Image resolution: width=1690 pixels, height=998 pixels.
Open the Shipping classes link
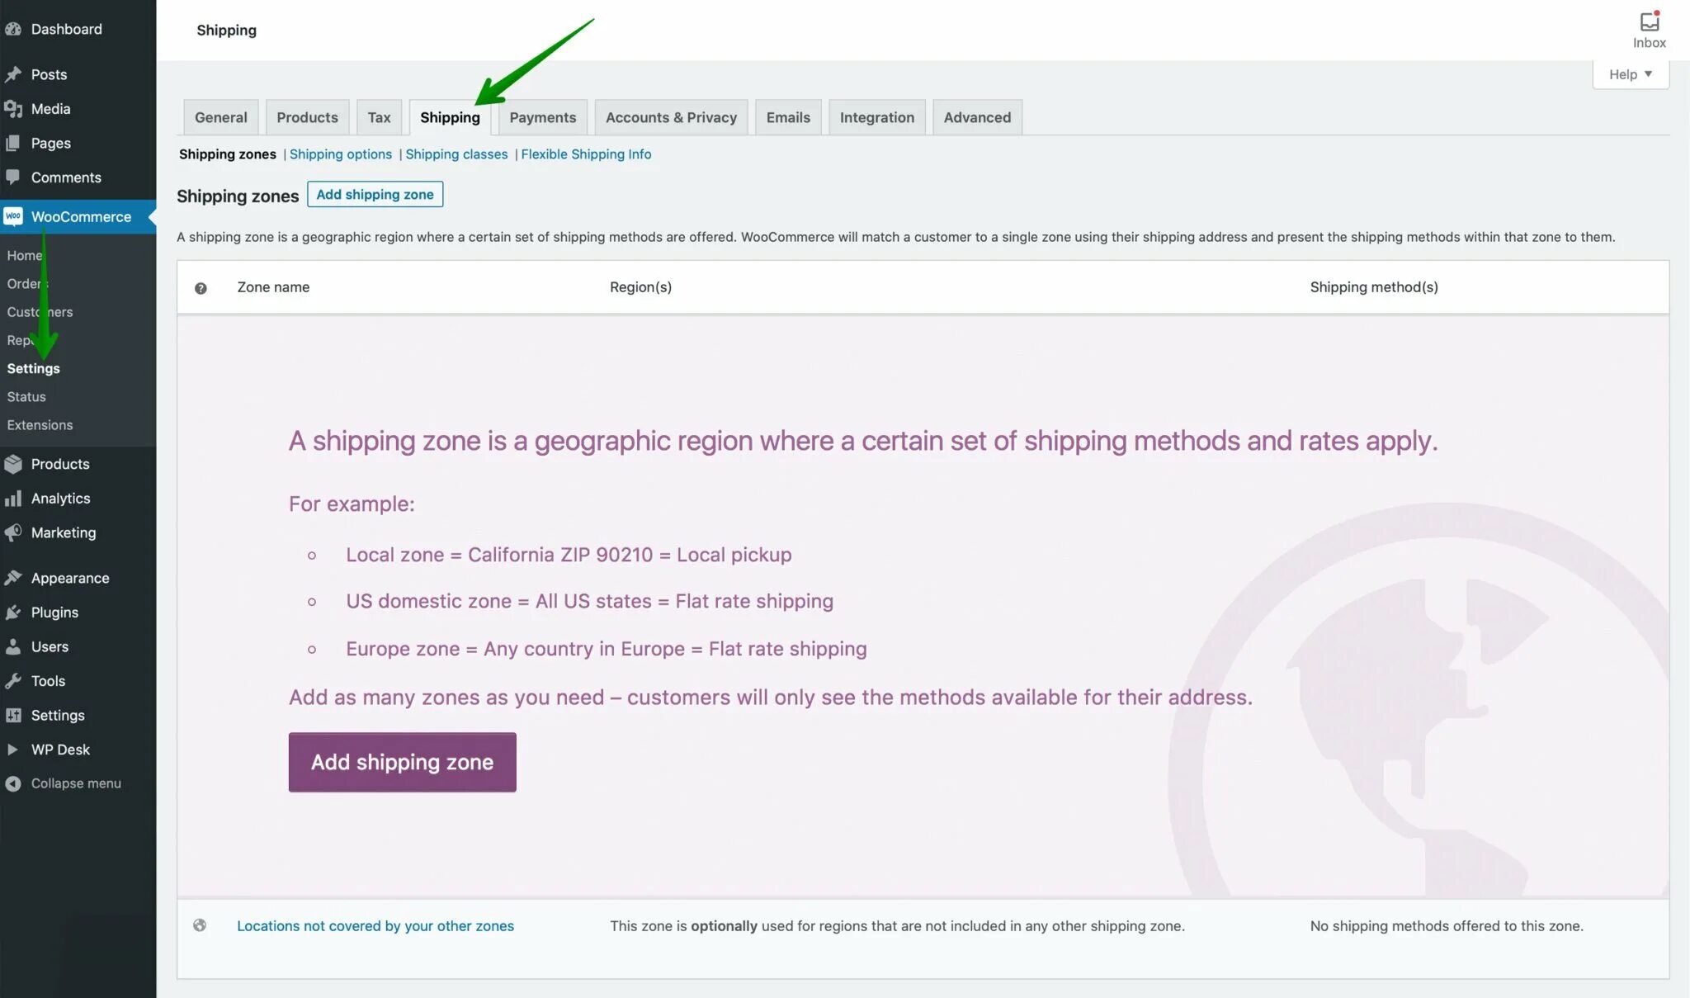click(x=456, y=154)
